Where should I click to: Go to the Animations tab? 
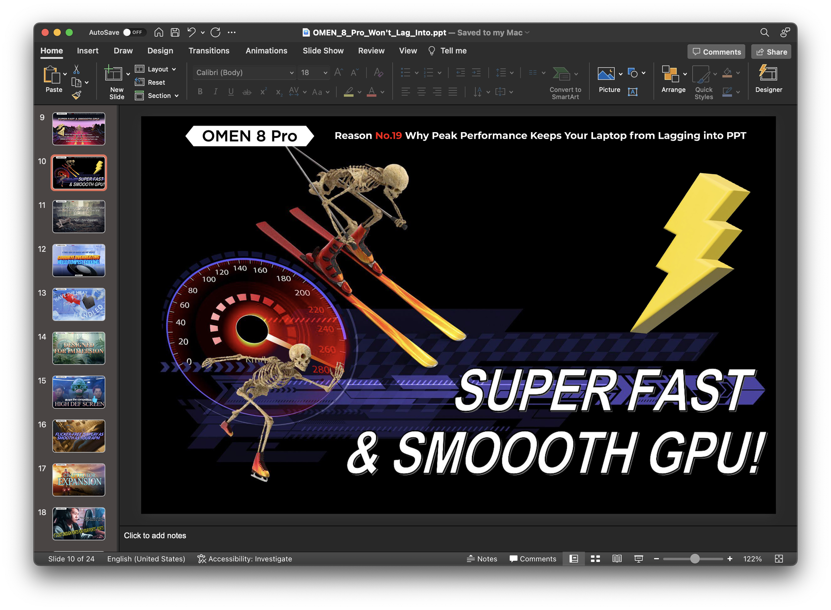pos(266,51)
